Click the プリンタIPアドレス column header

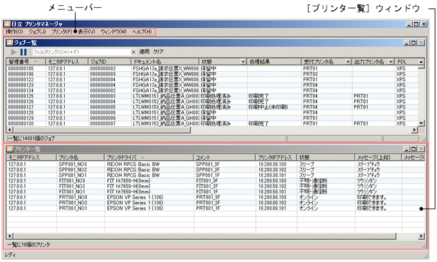(276, 158)
